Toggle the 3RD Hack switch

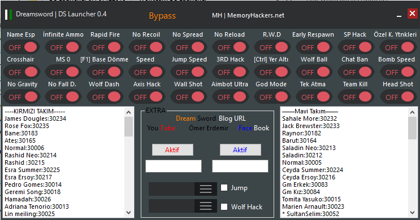[x=231, y=72]
